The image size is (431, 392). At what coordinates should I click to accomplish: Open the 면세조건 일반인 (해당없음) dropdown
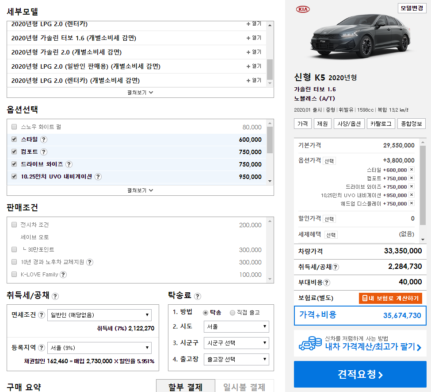coord(99,315)
